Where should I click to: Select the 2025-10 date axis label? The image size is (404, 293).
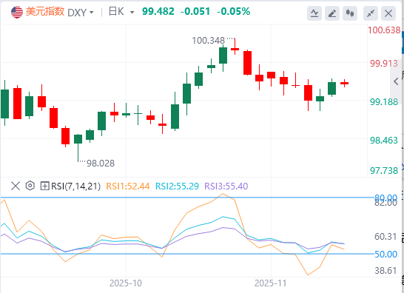coord(126,283)
